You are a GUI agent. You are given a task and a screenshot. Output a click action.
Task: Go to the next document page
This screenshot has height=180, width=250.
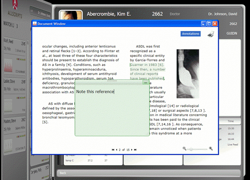[x=132, y=150]
